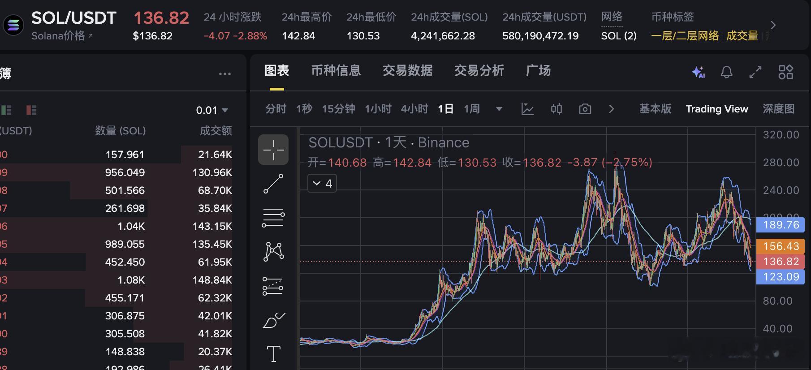Click orange 156.43 price label
This screenshot has width=811, height=370.
(781, 246)
